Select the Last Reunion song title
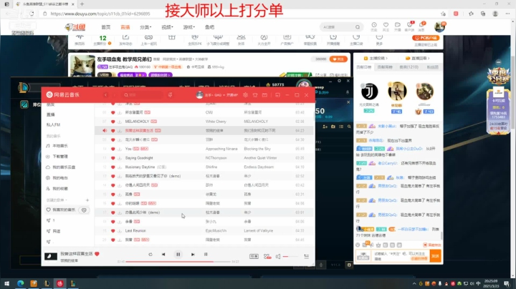Image resolution: width=516 pixels, height=289 pixels. pos(135,231)
